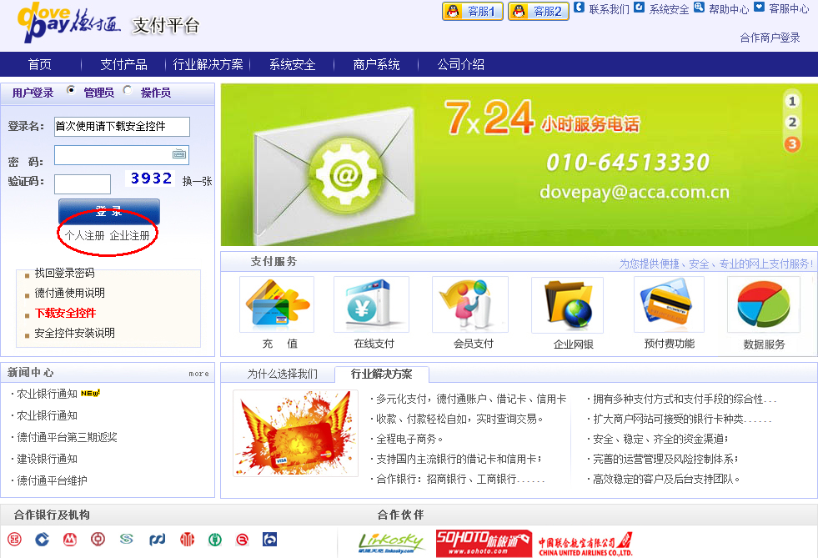Click the 验证码 captcha input field
Viewport: 818px width, 558px height.
pos(83,183)
